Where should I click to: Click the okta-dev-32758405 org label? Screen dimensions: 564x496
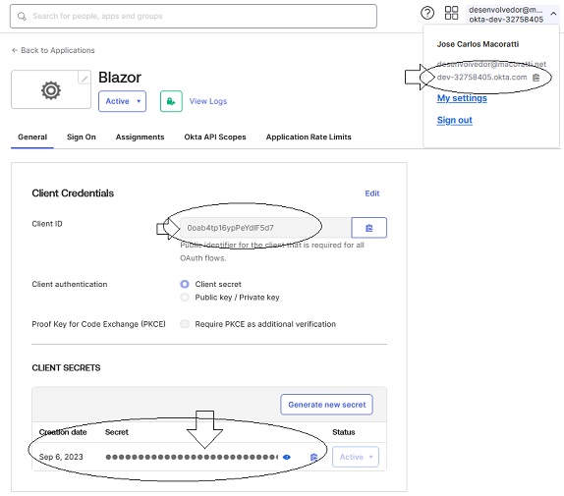coord(506,20)
